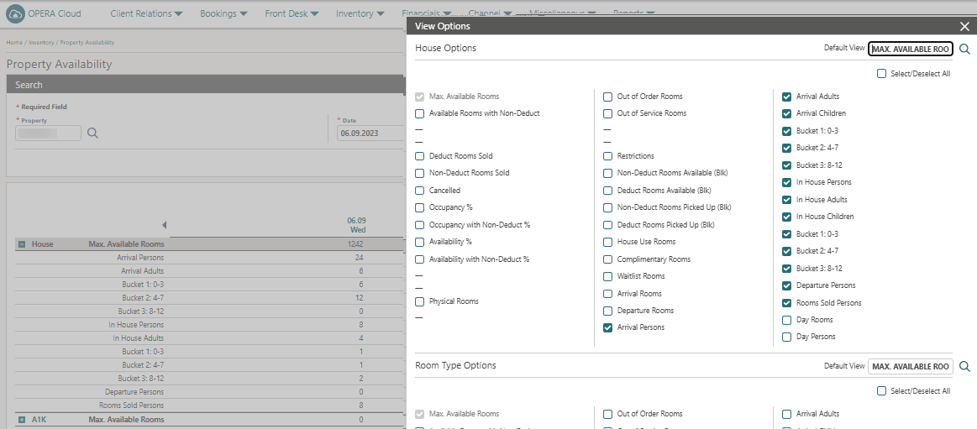Click the Inventory breadcrumb link
977x429 pixels.
41,42
